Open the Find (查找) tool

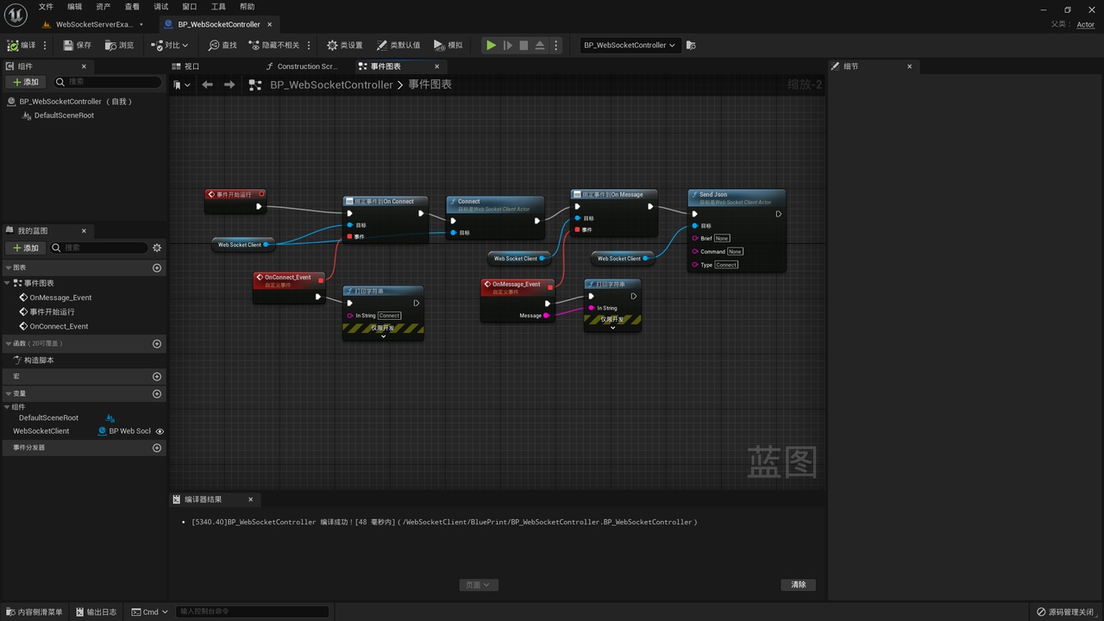pos(223,45)
